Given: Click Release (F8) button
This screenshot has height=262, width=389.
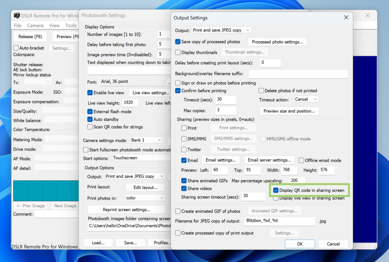Looking at the screenshot, I should pos(30,37).
